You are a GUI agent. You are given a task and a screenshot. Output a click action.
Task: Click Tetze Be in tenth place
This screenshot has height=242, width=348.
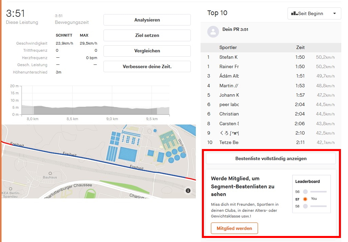(x=229, y=142)
